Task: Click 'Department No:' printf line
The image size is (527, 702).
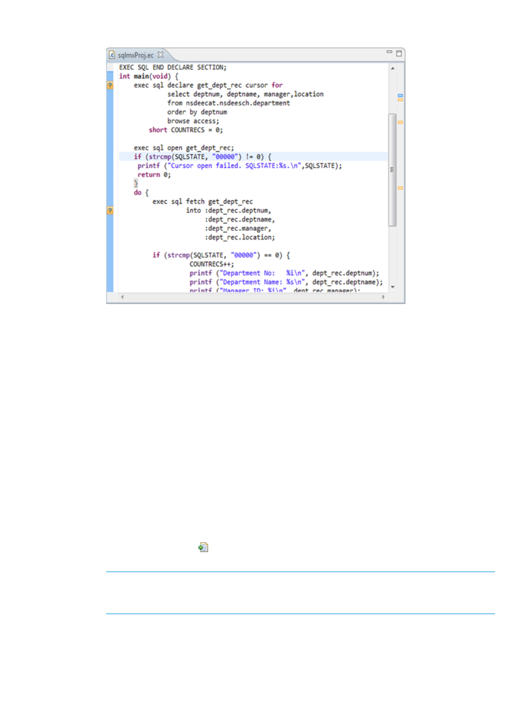Action: pos(284,273)
